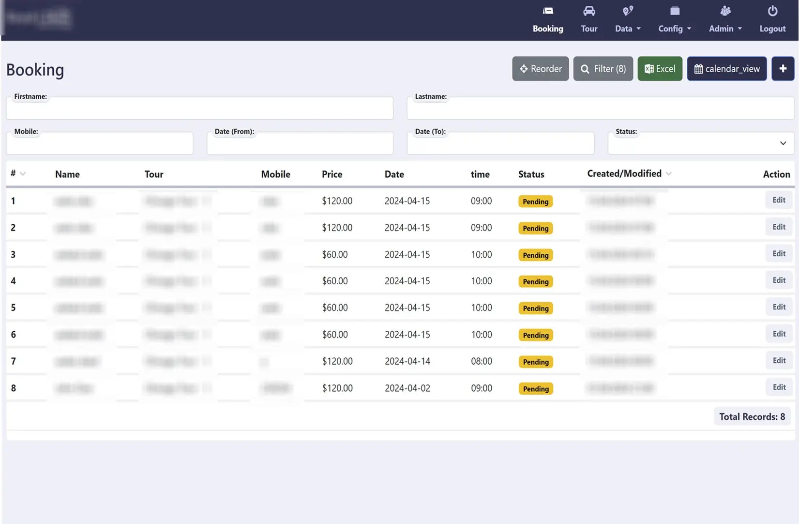Expand the Config dropdown menu
Viewport: 799px width, 524px height.
point(675,20)
